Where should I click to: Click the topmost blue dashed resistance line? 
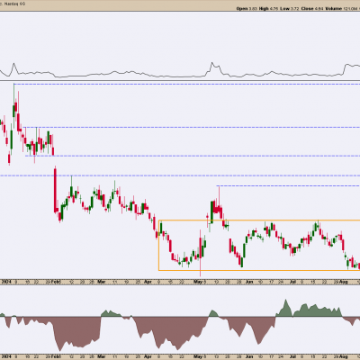pos(186,84)
